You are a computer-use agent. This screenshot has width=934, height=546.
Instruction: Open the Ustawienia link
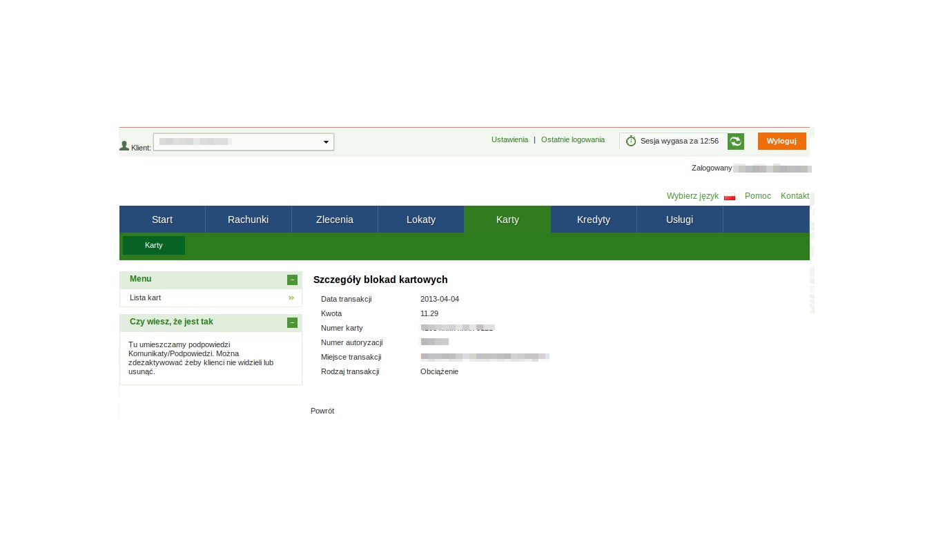(x=509, y=139)
